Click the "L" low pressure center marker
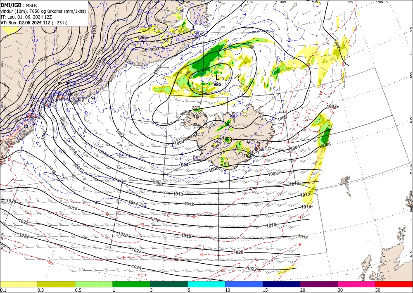The width and height of the screenshot is (413, 293). [x=217, y=78]
